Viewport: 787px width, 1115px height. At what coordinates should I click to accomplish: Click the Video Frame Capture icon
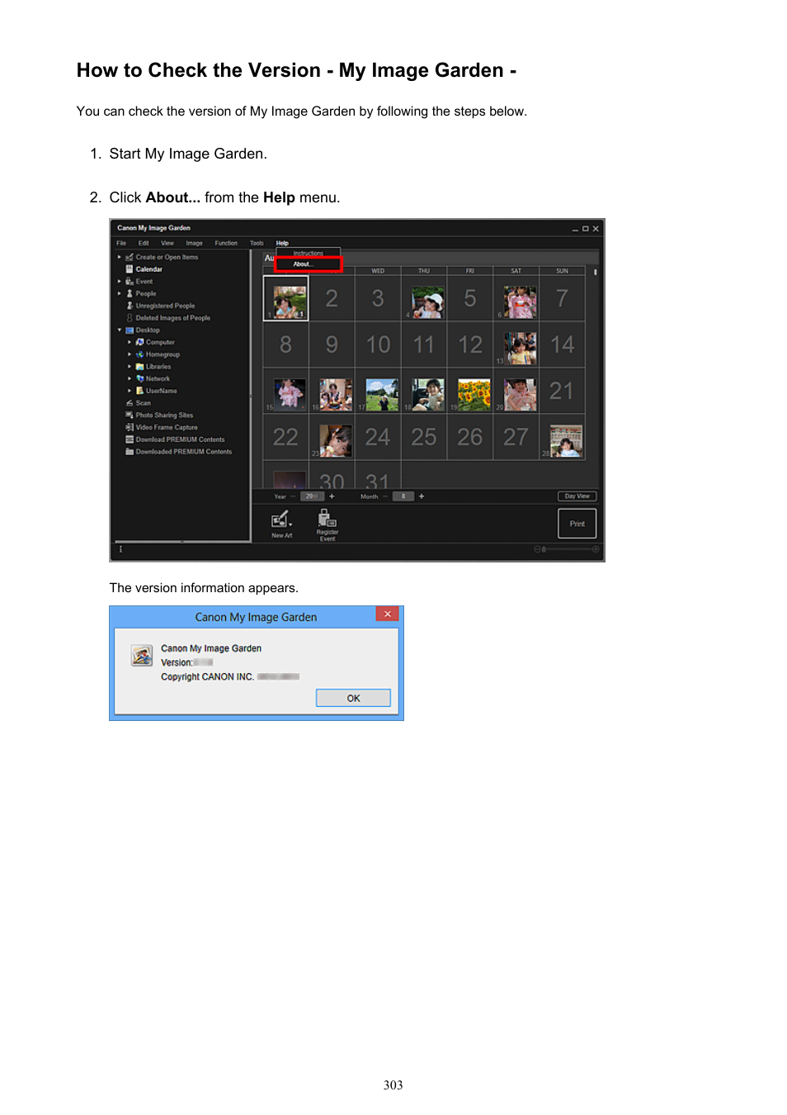pos(130,428)
